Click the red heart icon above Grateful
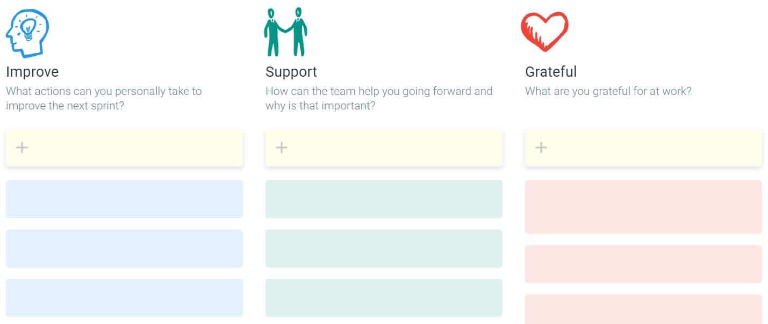Viewport: 768px width, 324px height. 544,32
